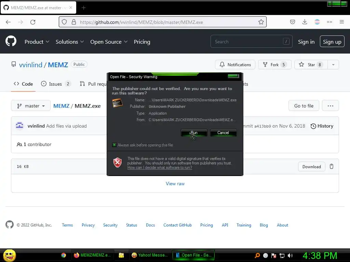This screenshot has width=350, height=262.
Task: Click the action center flag tray icon
Action: (274, 256)
